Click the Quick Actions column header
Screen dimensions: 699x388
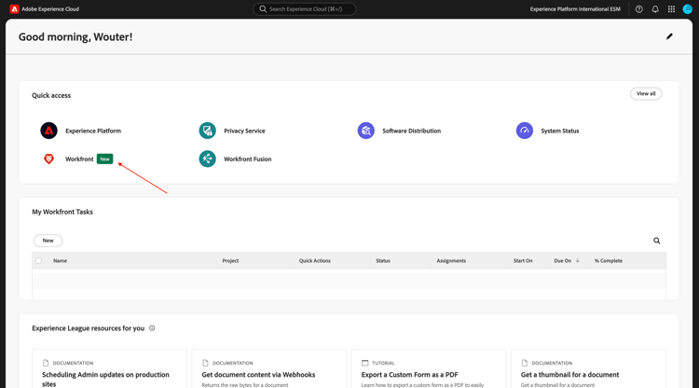coord(315,260)
